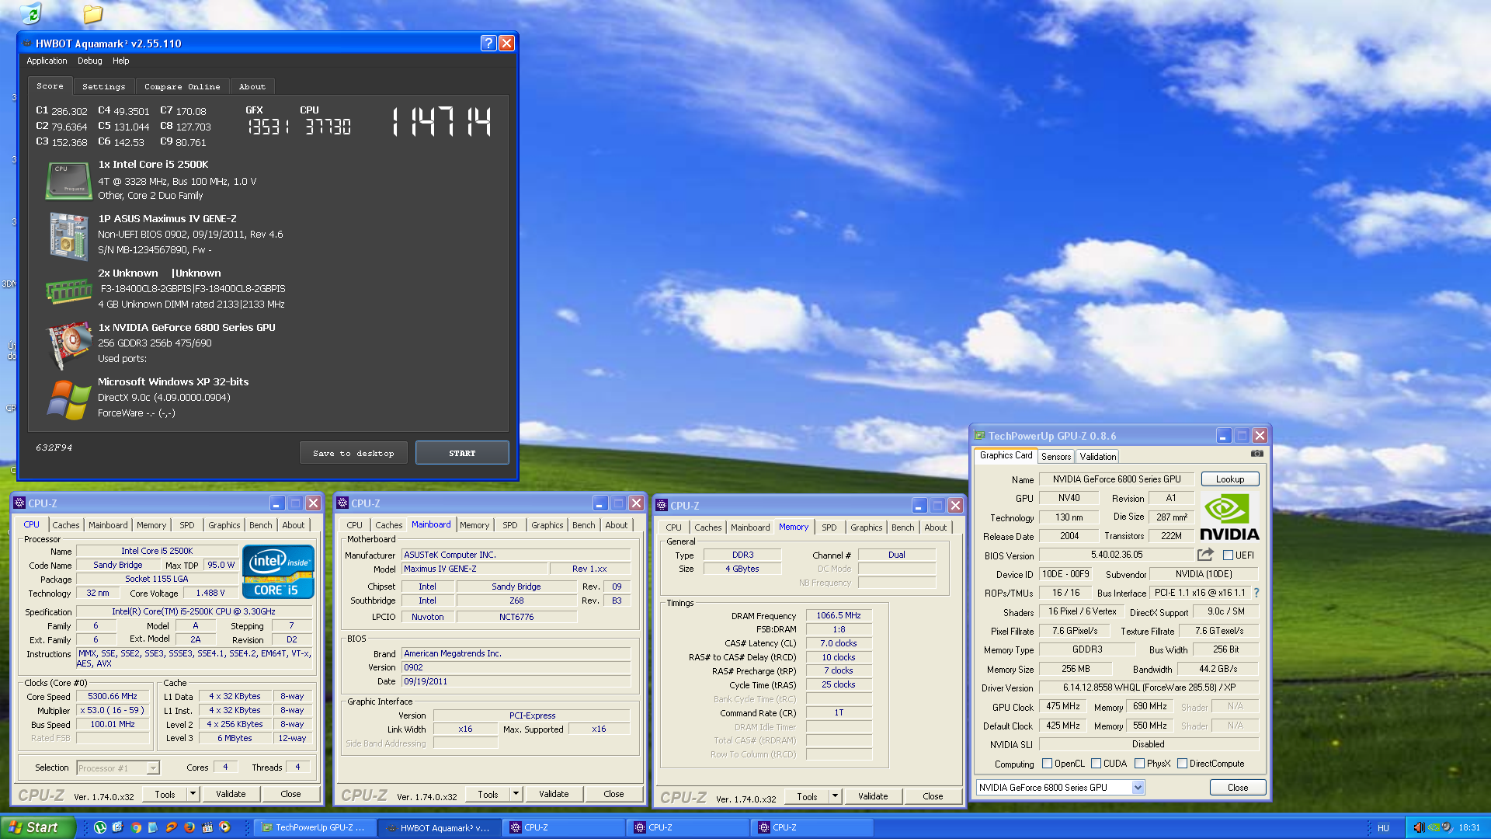This screenshot has width=1491, height=839.
Task: Toggle the CUDA checkbox
Action: 1097,764
